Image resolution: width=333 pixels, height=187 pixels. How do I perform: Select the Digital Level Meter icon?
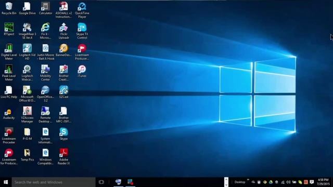click(9, 52)
